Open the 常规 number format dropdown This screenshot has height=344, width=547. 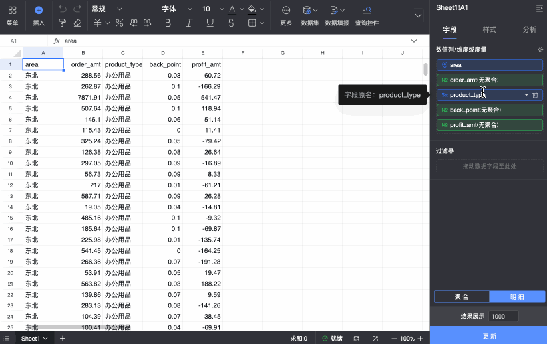[x=106, y=9]
